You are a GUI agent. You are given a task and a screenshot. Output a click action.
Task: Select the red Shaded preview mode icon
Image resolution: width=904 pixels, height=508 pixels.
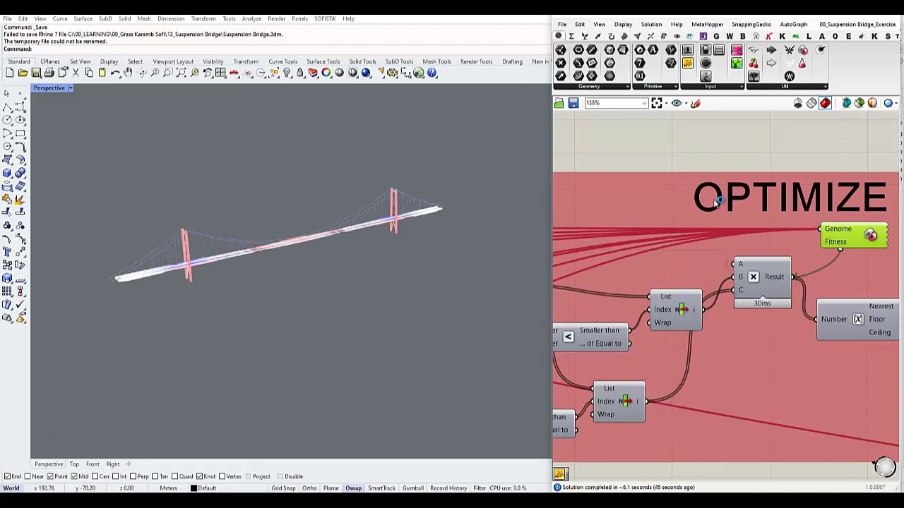[x=825, y=104]
